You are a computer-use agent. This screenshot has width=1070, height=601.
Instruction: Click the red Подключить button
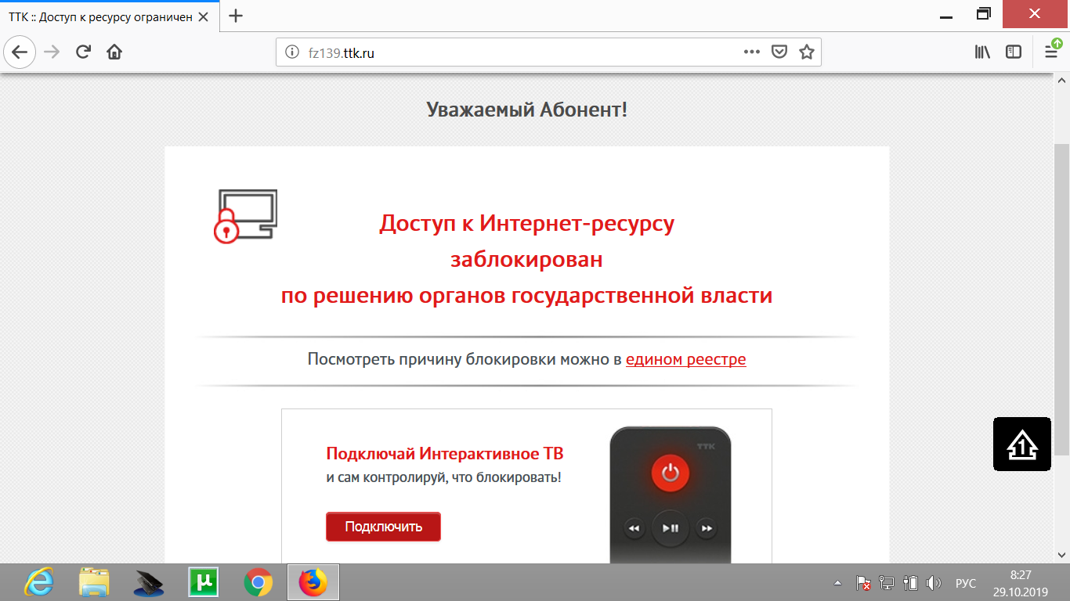click(383, 527)
